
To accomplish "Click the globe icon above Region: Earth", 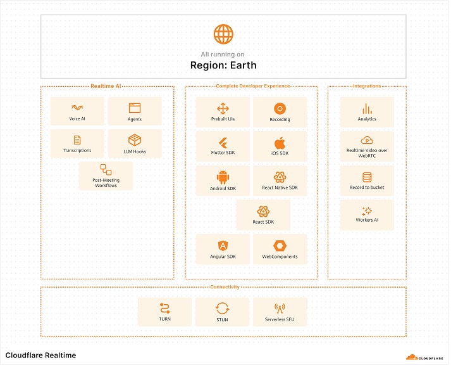I will (x=223, y=34).
